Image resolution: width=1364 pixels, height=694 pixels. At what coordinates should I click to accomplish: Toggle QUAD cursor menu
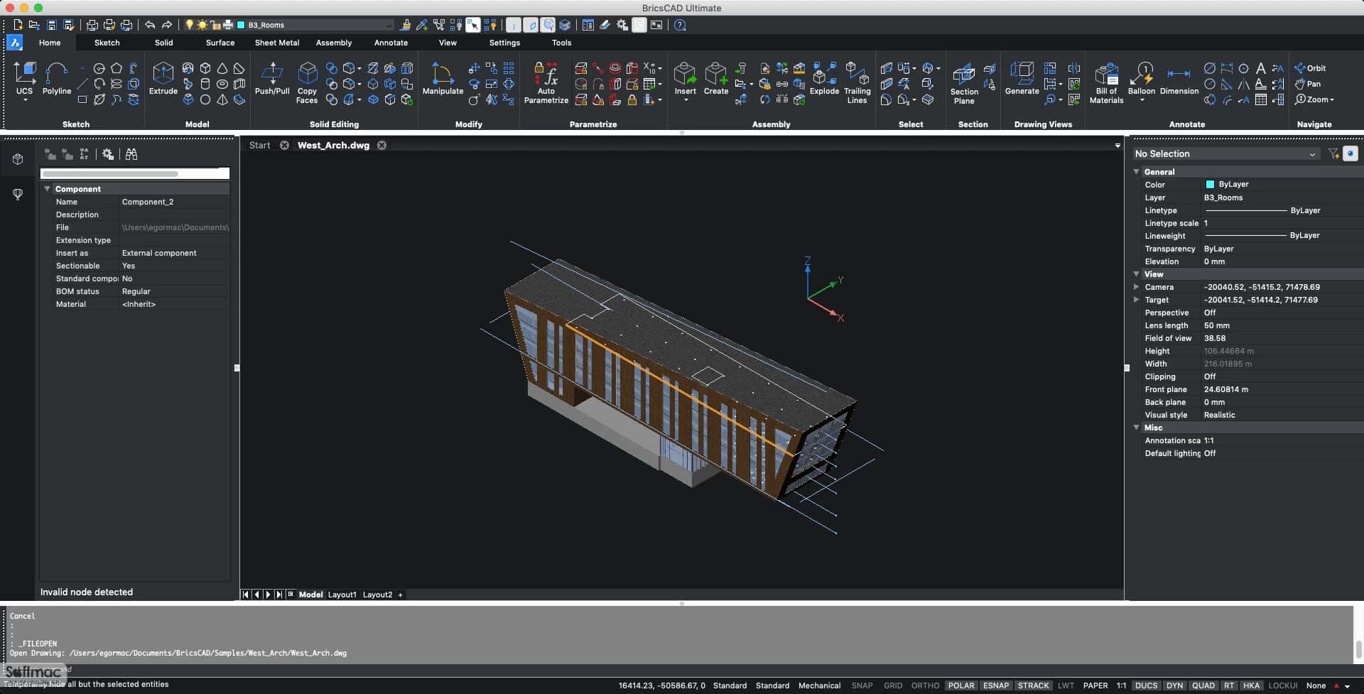point(1203,685)
